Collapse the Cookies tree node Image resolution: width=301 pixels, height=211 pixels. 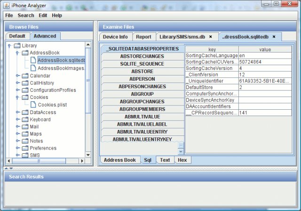tap(17, 97)
